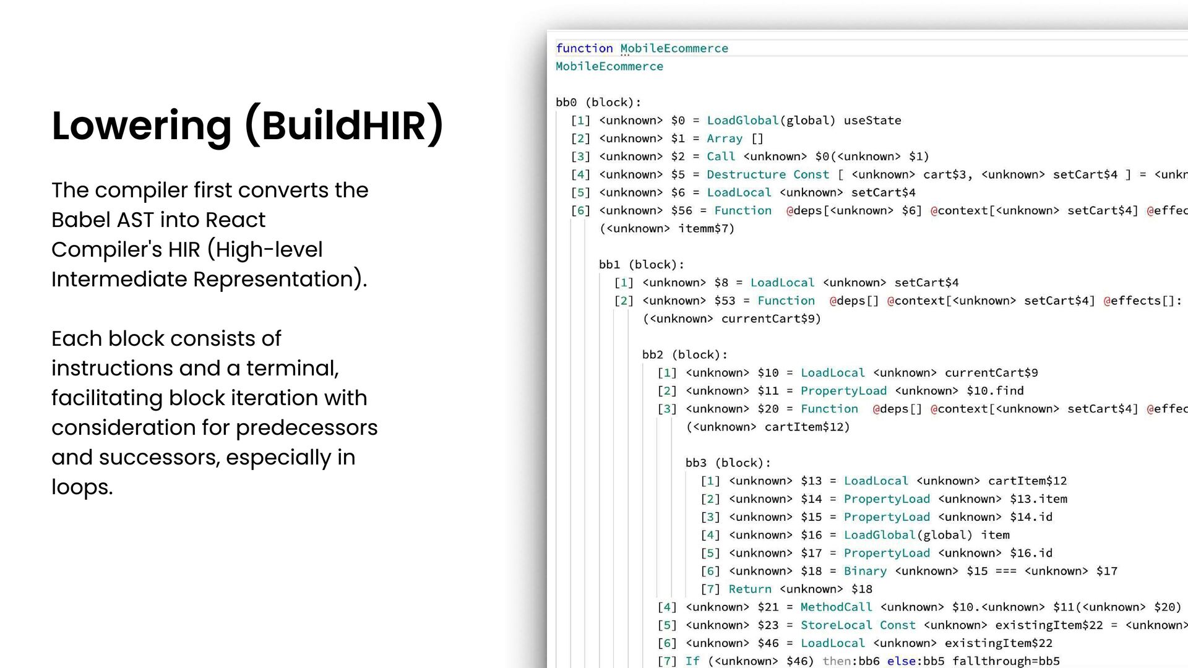Select the '$56 = Function' instruction line

tap(879, 210)
